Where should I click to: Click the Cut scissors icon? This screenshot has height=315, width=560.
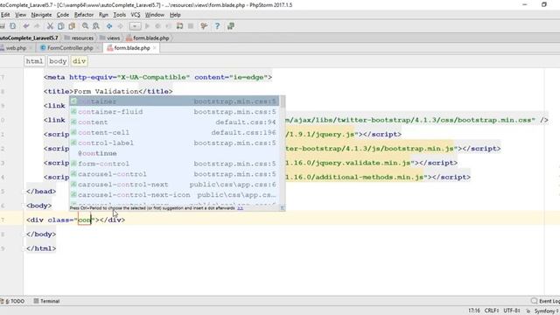click(x=50, y=26)
